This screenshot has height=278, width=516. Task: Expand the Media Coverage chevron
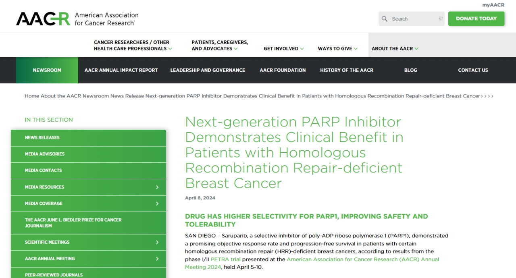click(x=157, y=204)
